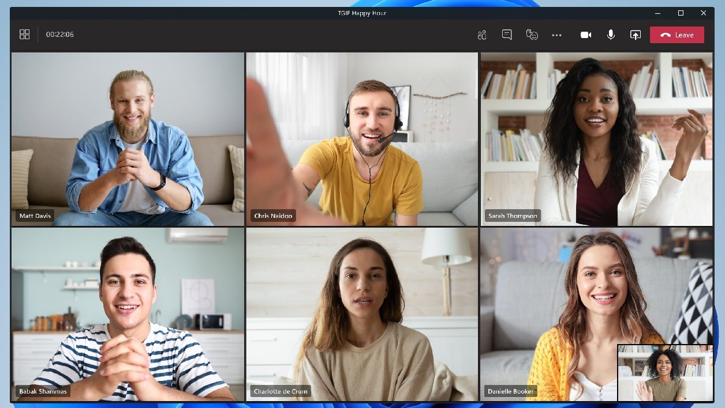Click the share content tray icon

click(635, 35)
